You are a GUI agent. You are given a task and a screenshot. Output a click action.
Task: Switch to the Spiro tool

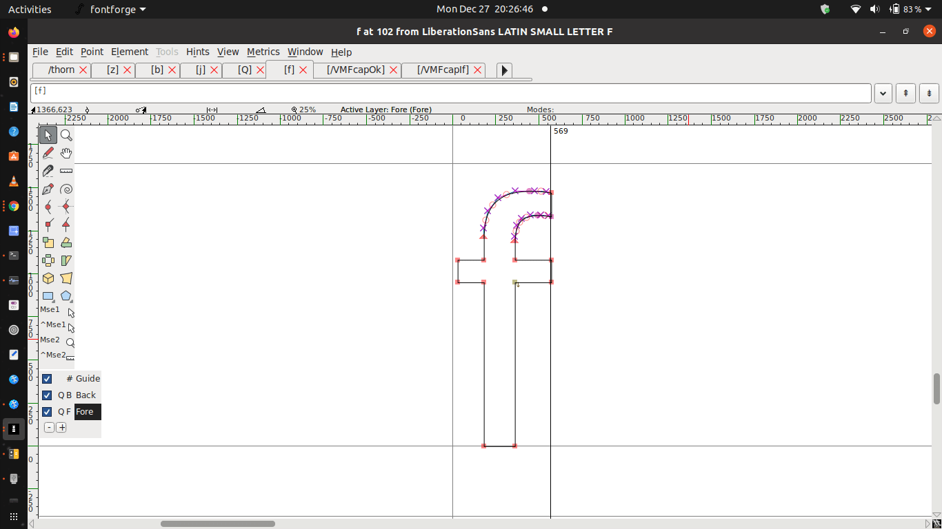66,189
